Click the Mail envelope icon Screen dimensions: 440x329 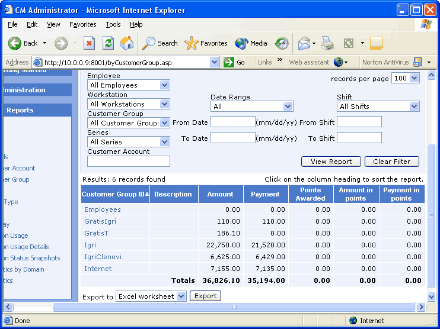pyautogui.click(x=304, y=43)
